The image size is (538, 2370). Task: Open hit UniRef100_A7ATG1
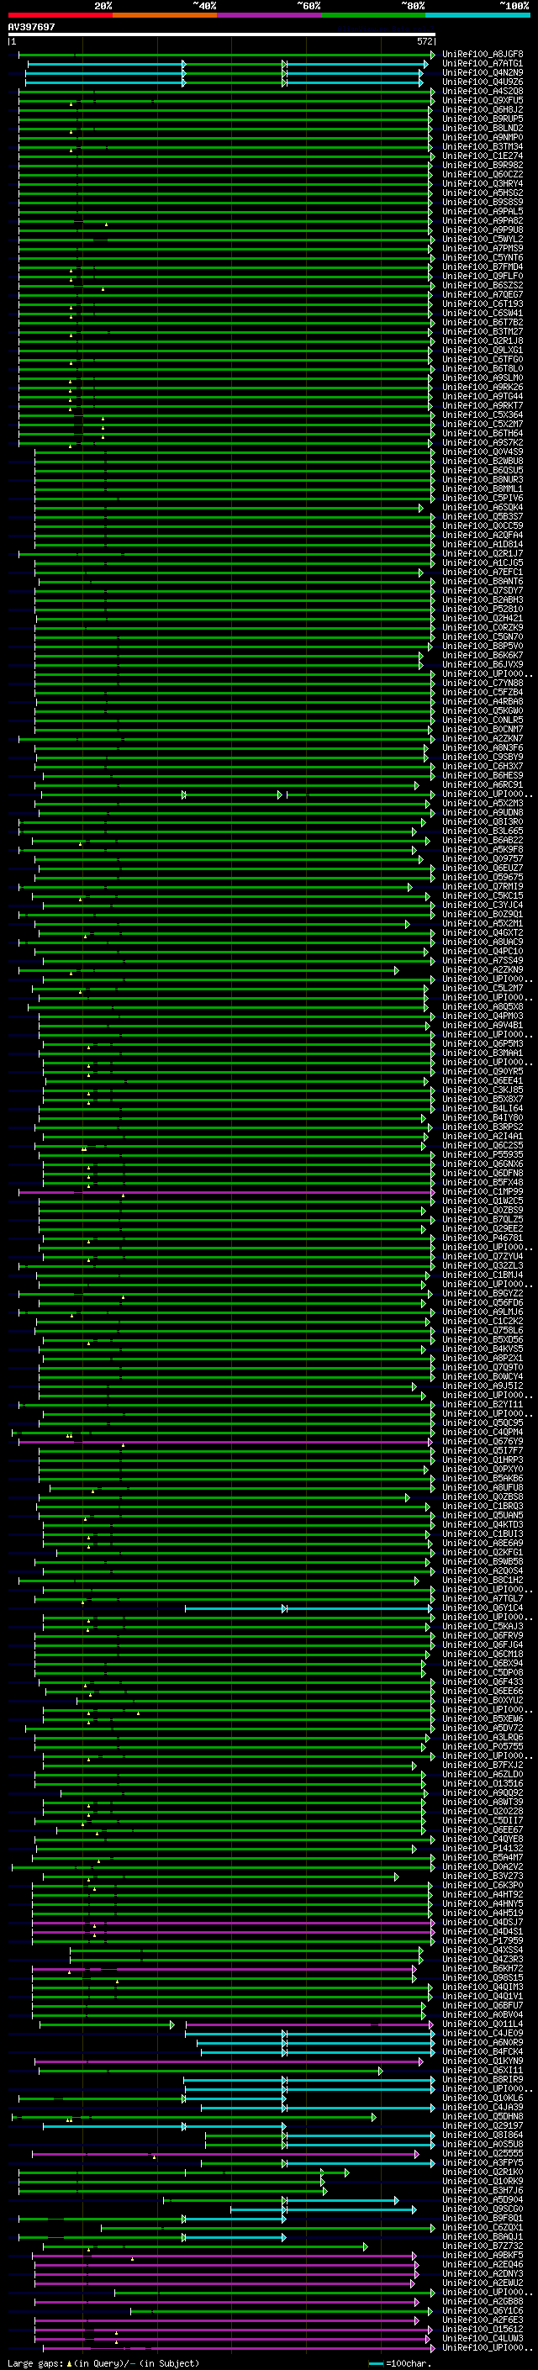pyautogui.click(x=483, y=64)
